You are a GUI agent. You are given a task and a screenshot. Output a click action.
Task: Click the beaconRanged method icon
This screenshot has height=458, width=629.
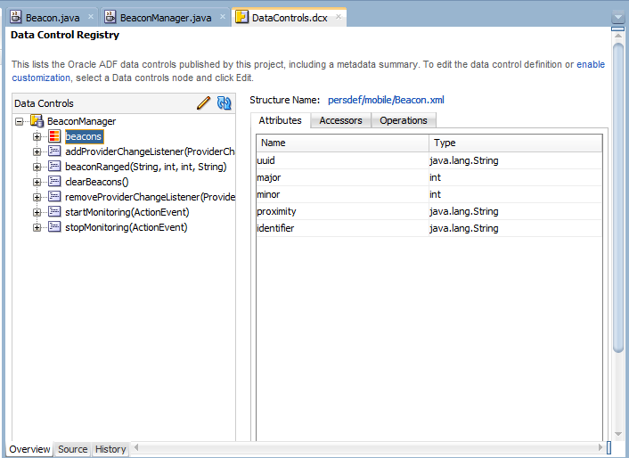[x=54, y=167]
